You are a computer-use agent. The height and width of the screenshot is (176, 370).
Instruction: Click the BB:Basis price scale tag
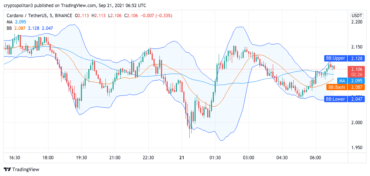coord(337,87)
